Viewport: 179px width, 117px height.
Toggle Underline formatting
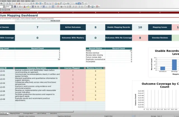(20, 7)
